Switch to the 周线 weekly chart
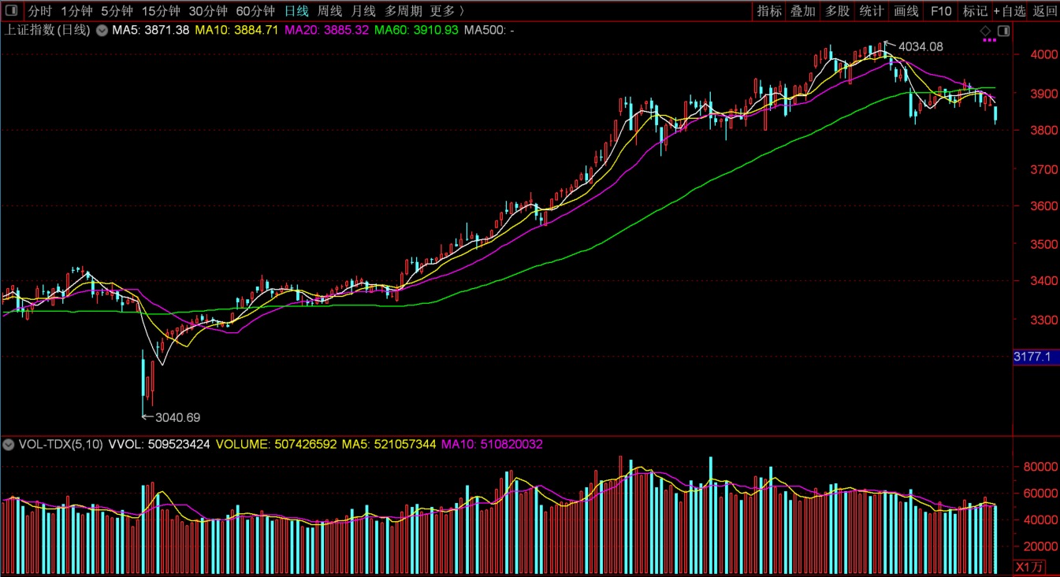This screenshot has height=577, width=1060. (329, 11)
